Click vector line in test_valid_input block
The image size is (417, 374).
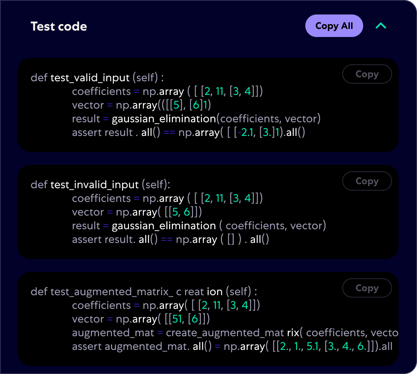141,105
